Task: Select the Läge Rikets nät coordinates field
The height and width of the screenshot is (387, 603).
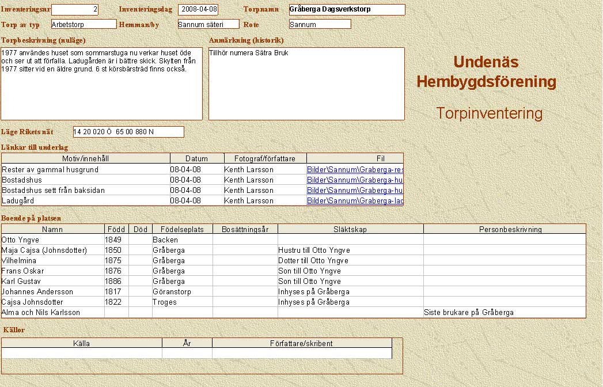Action: 128,132
